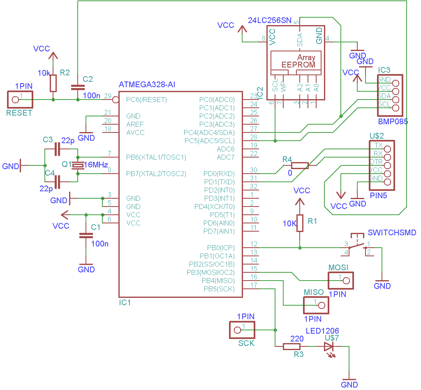Select the MOSI 1PIN pad

click(341, 281)
